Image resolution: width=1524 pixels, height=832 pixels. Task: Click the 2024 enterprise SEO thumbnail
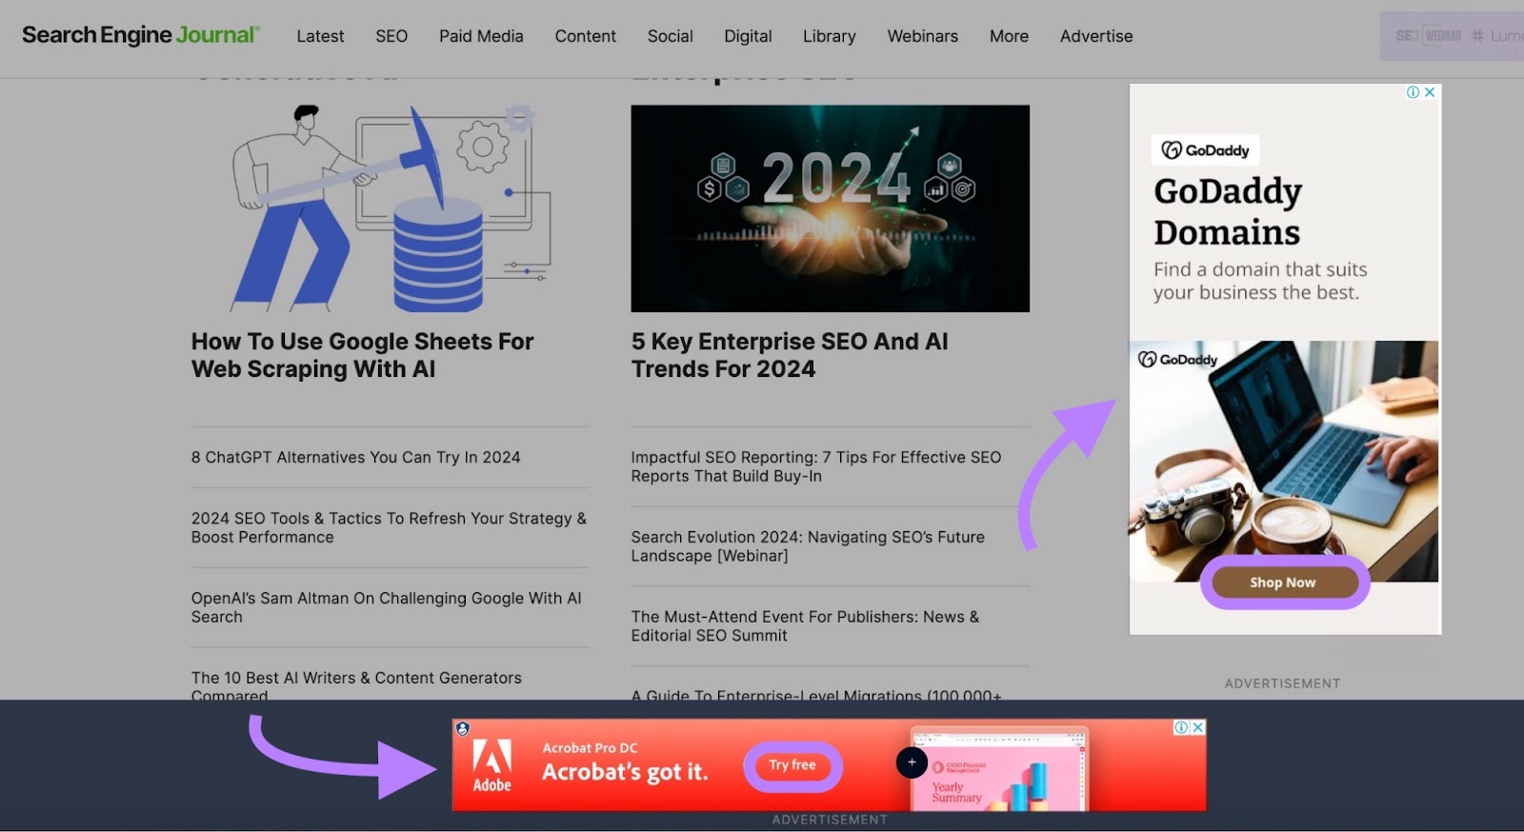830,208
